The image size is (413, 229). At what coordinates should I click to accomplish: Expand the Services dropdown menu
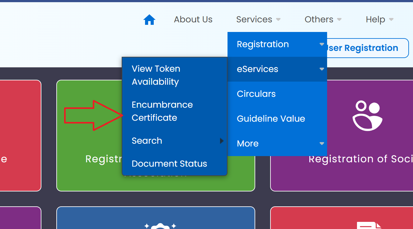pos(258,20)
